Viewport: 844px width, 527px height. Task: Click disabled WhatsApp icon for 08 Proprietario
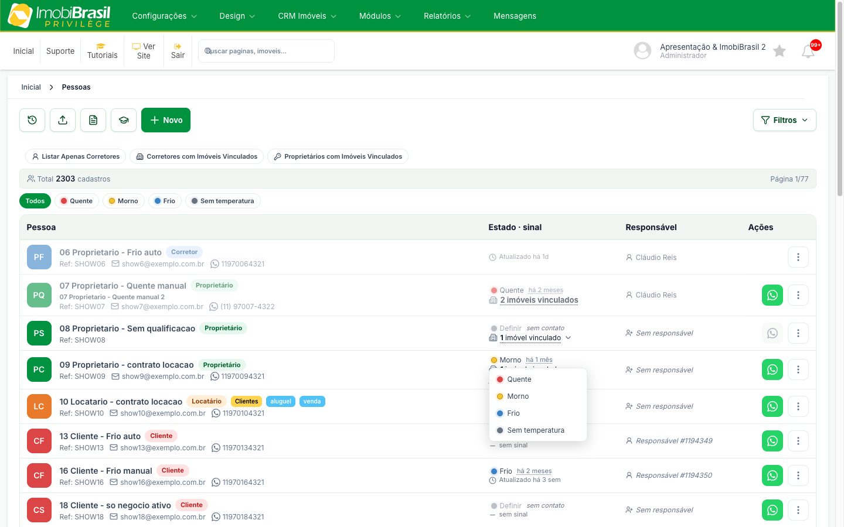tap(772, 333)
